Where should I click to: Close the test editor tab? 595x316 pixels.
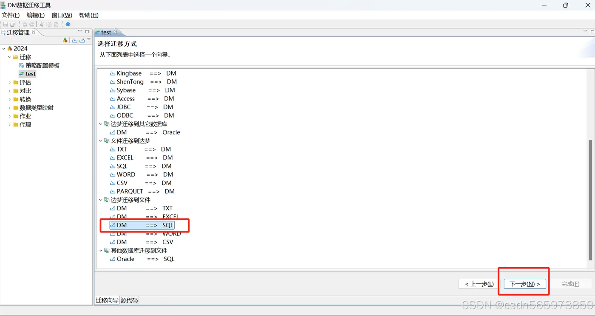point(115,32)
